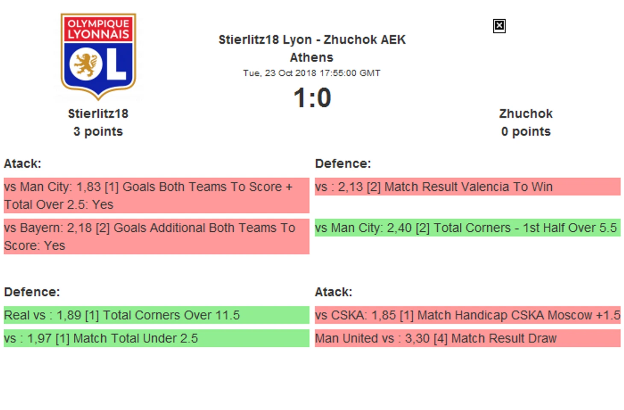
Task: Click the 3 points label under Stierlitz18
Action: 98,132
